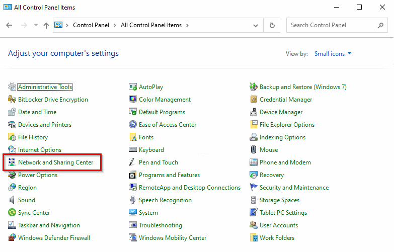This screenshot has width=394, height=252.
Task: Click the title bar Control Panel icon
Action: click(7, 7)
